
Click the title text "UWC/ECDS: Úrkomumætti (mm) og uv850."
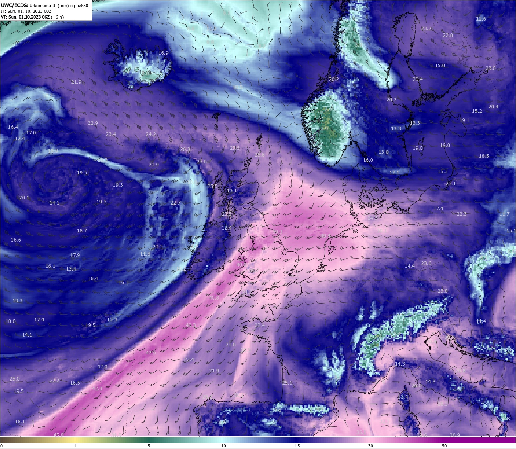(45, 6)
